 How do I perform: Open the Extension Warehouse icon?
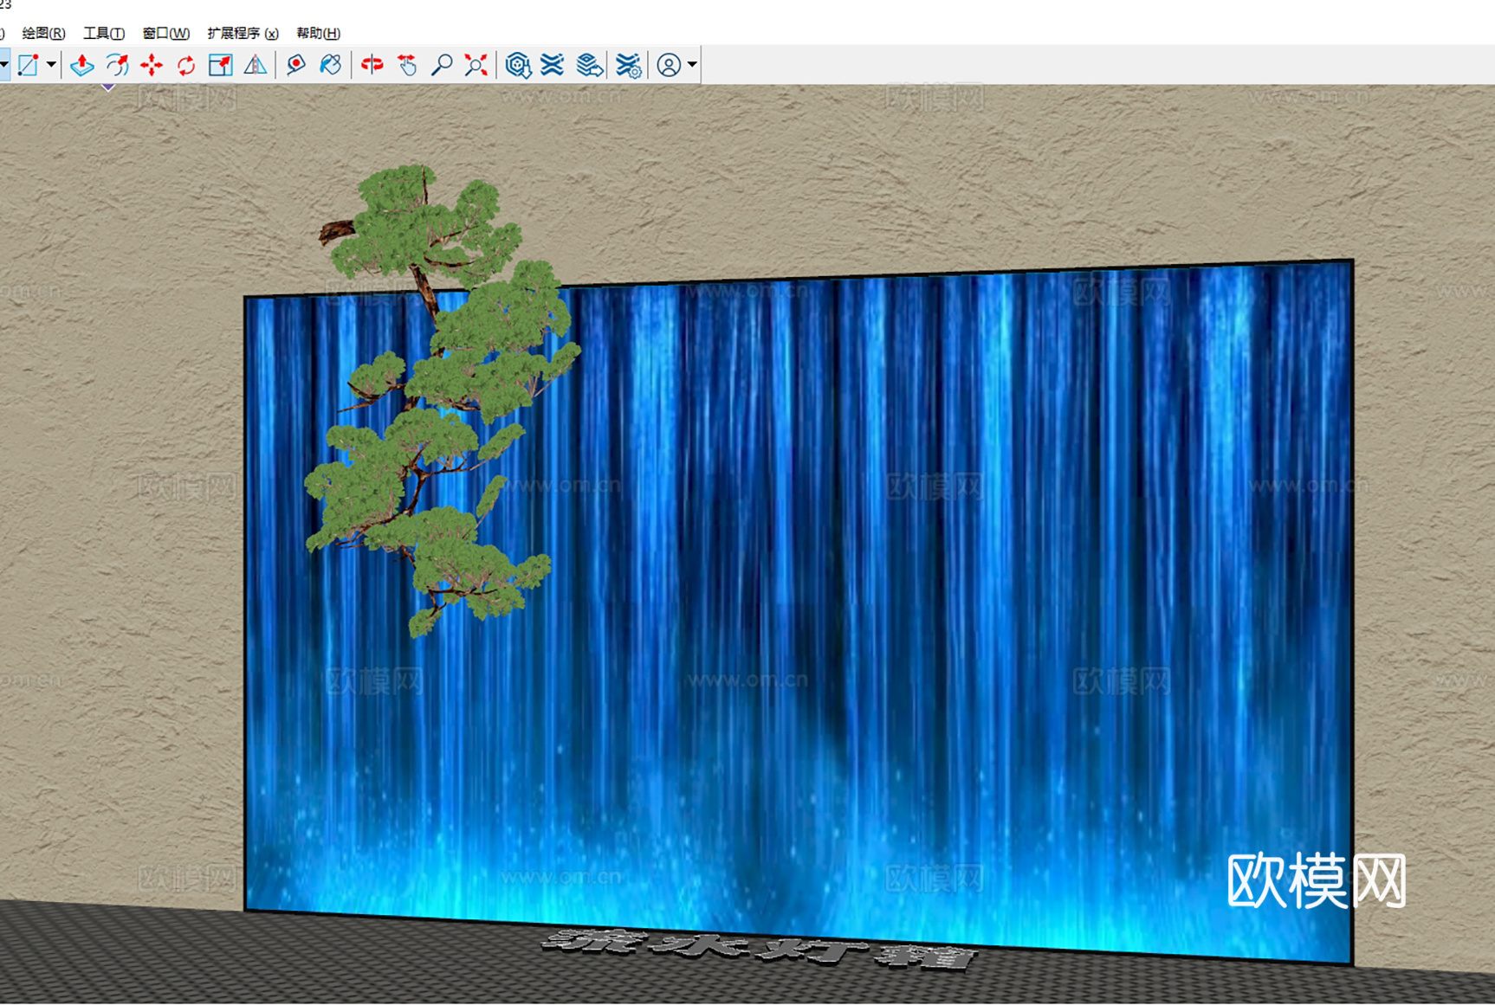[x=553, y=65]
